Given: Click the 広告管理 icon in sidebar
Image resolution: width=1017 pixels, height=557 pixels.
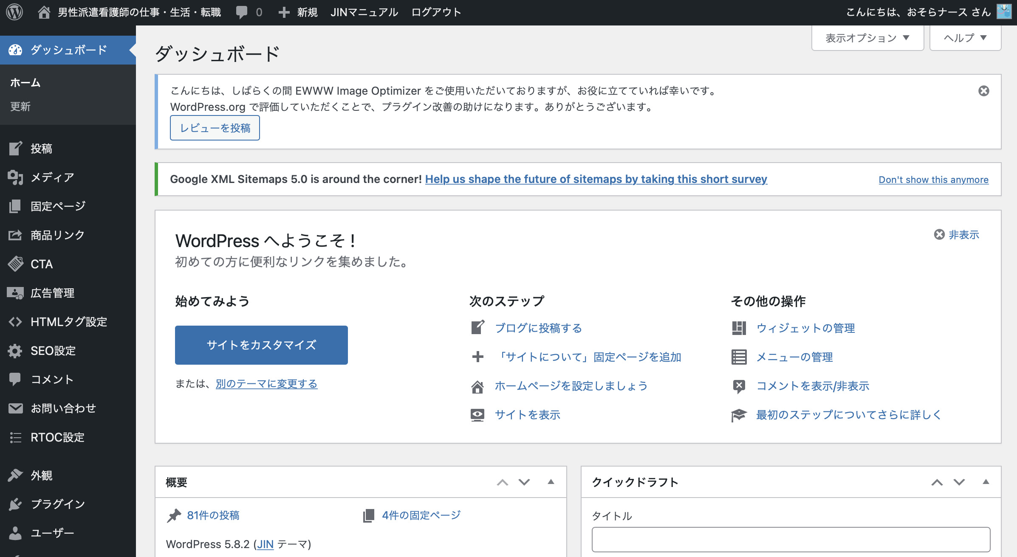Looking at the screenshot, I should coord(16,293).
